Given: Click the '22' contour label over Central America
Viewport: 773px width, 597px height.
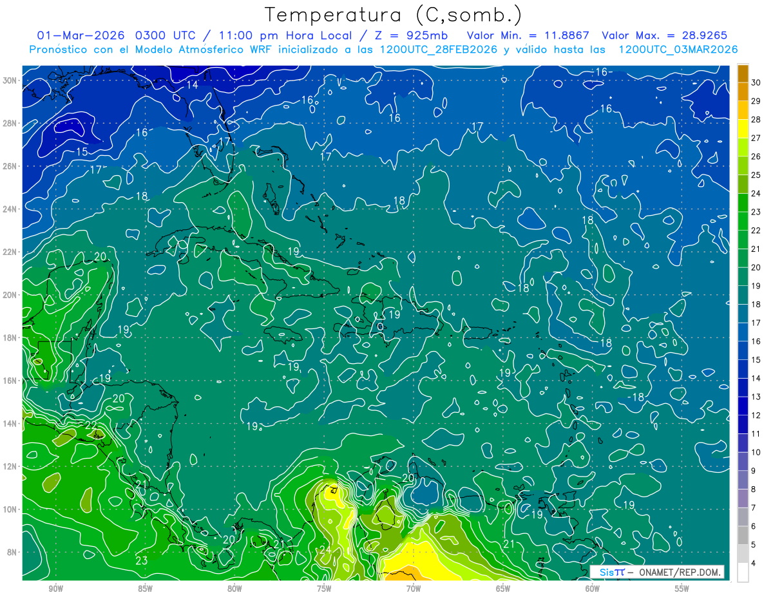Looking at the screenshot, I should (x=91, y=426).
